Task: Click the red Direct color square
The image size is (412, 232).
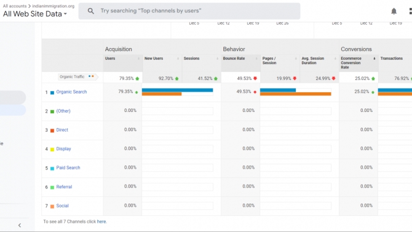Action: [x=52, y=130]
